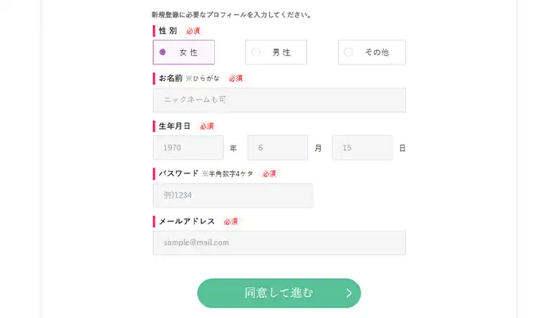Click the 必須 badge beside メールアドレス

tap(231, 222)
